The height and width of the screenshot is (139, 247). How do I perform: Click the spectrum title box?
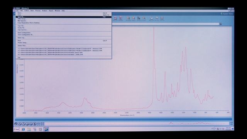166,24
